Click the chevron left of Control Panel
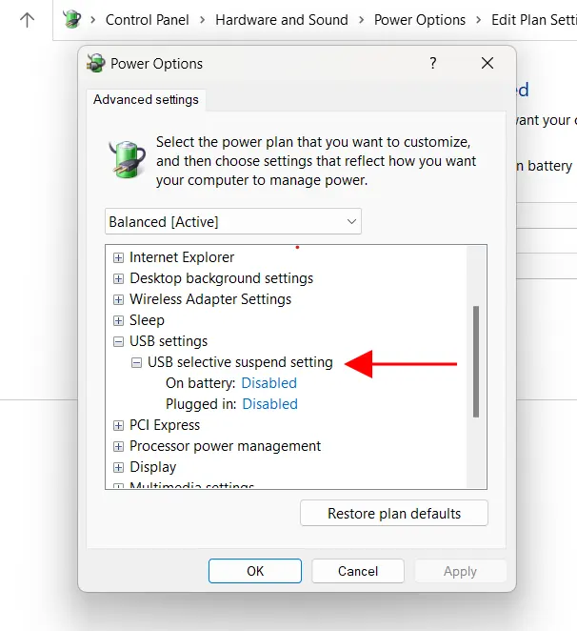The height and width of the screenshot is (631, 577). (93, 20)
